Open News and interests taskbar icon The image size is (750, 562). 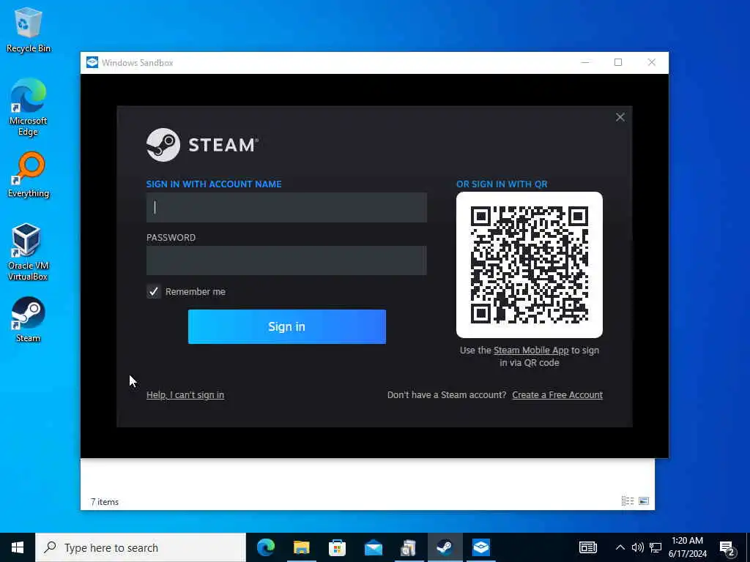click(588, 547)
